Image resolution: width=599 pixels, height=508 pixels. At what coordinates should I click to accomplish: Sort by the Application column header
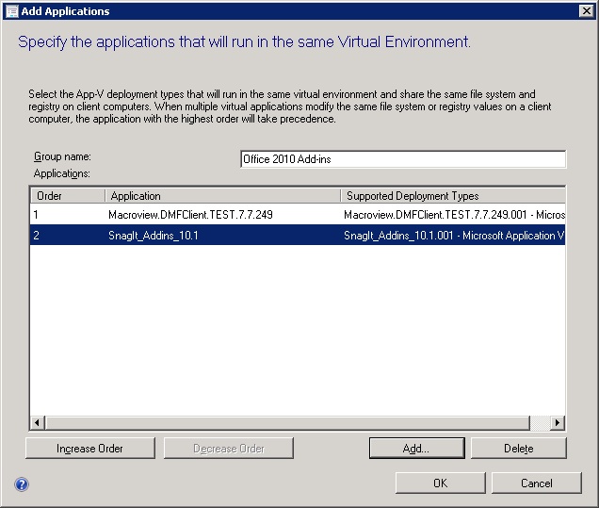(x=222, y=196)
